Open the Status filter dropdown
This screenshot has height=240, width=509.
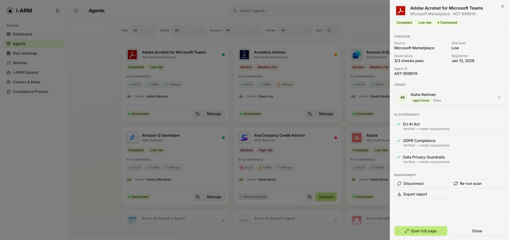[x=188, y=30]
